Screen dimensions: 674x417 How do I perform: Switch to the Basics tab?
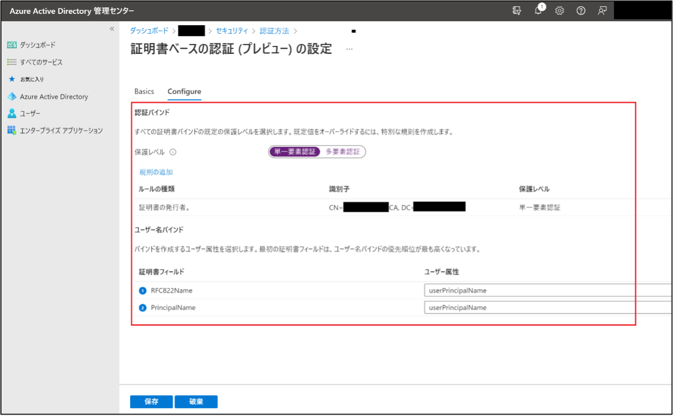[144, 92]
